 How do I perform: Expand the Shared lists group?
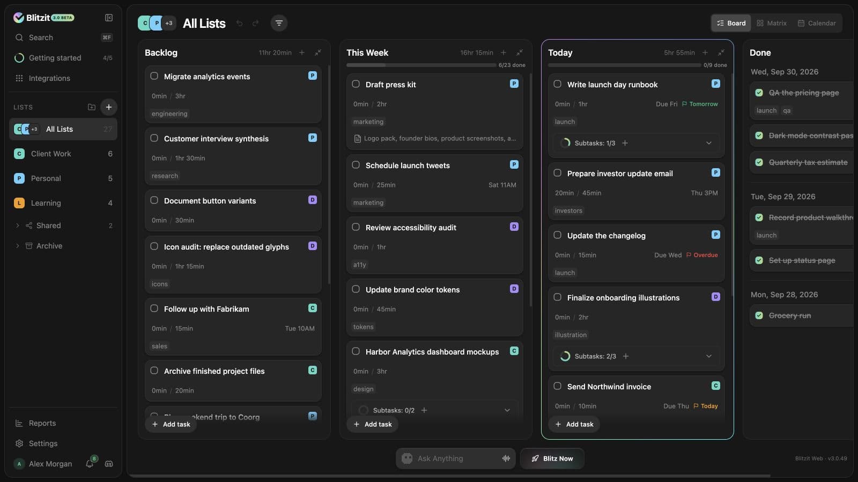pos(18,225)
